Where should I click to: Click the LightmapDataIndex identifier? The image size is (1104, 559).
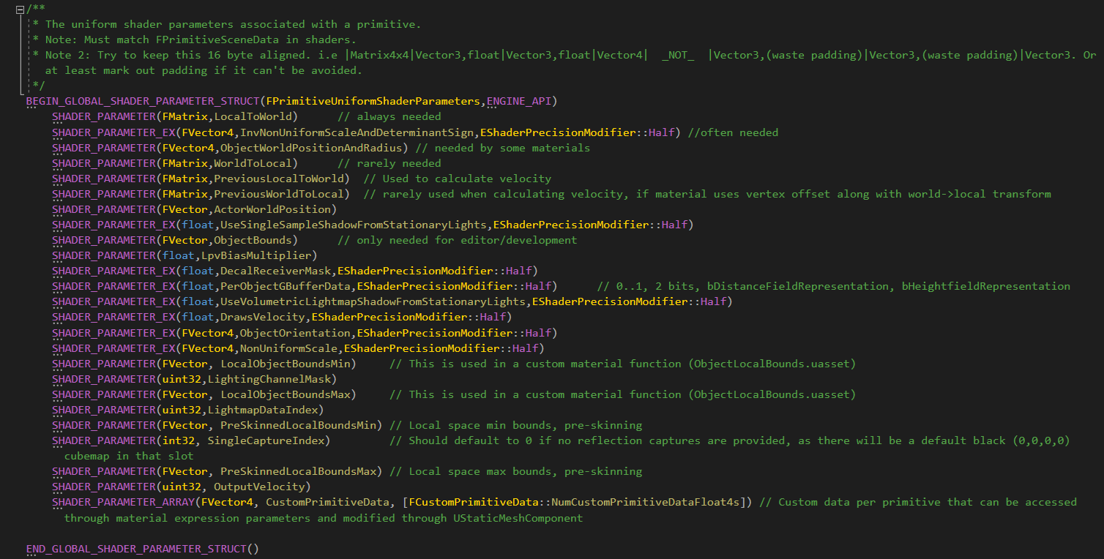coord(262,409)
